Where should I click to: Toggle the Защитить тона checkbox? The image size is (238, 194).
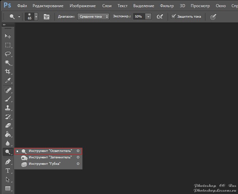[x=174, y=16]
